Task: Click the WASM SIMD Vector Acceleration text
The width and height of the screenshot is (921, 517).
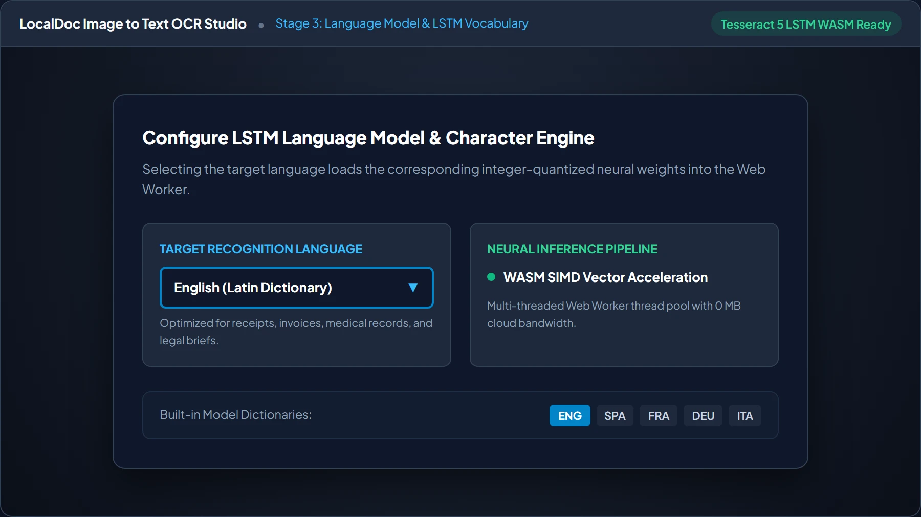Action: (x=605, y=277)
